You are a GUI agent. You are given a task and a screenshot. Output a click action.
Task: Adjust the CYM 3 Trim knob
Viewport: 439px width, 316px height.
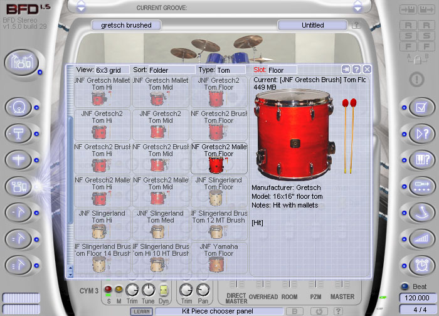[132, 290]
